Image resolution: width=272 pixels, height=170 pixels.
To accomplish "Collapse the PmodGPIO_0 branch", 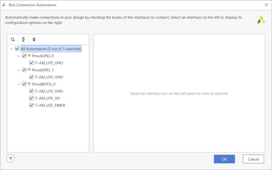I will 19,56.
